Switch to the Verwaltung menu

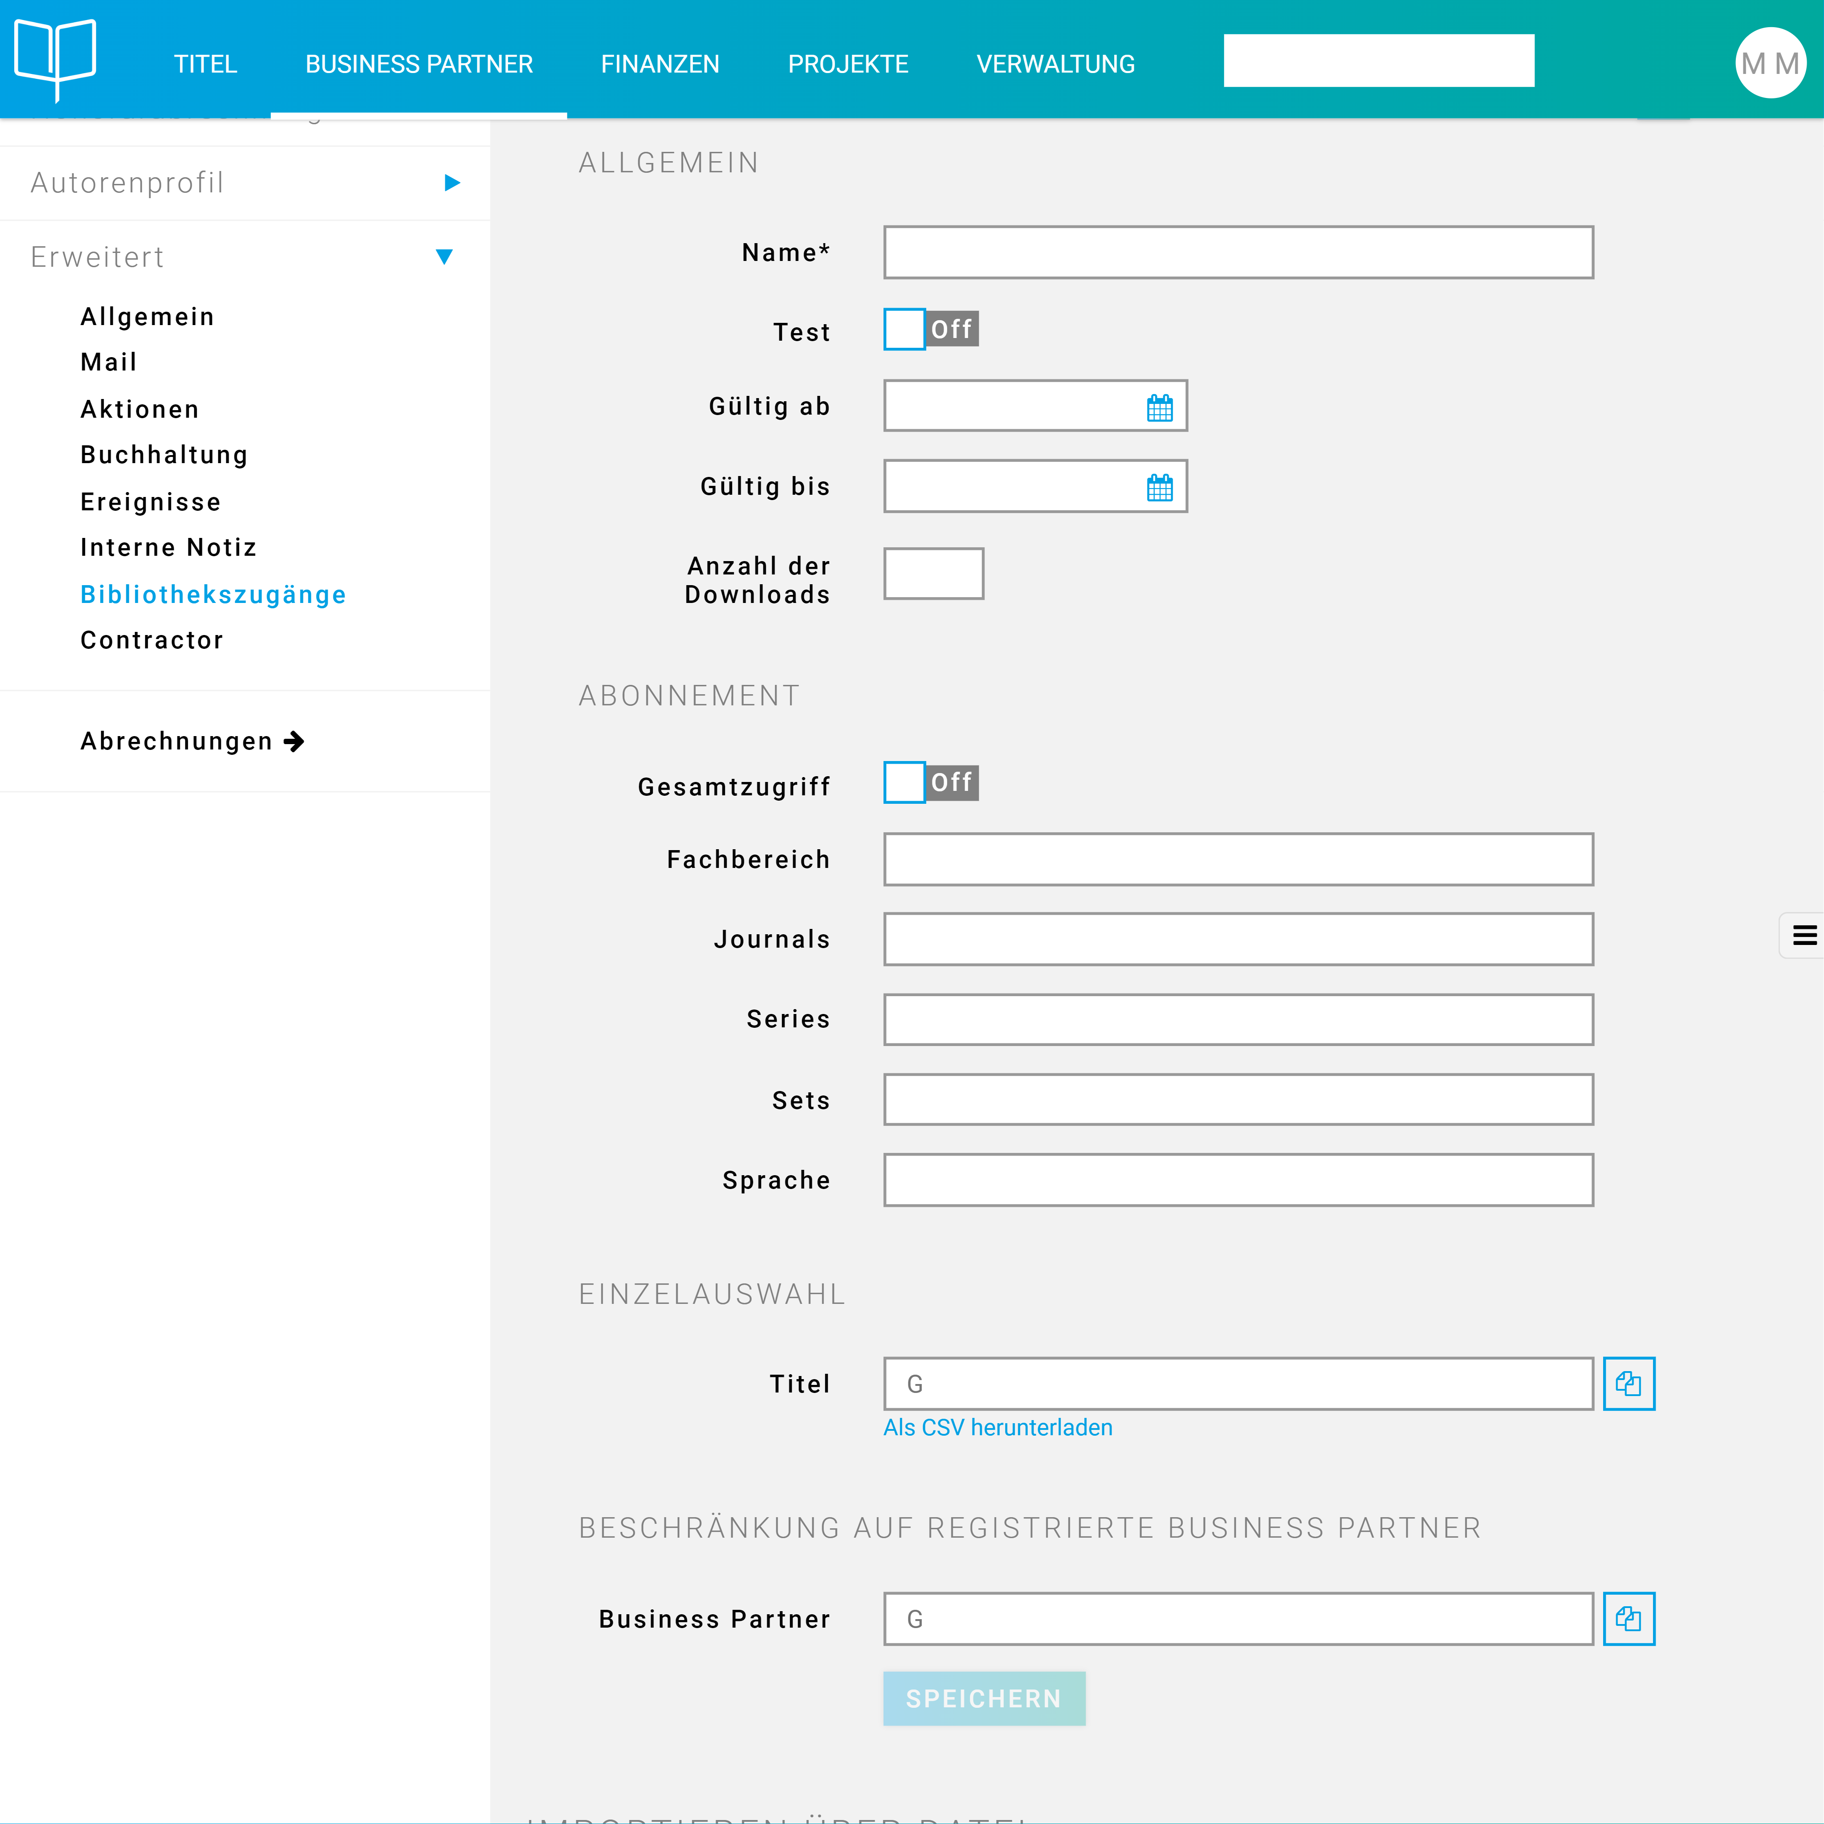(x=1054, y=64)
